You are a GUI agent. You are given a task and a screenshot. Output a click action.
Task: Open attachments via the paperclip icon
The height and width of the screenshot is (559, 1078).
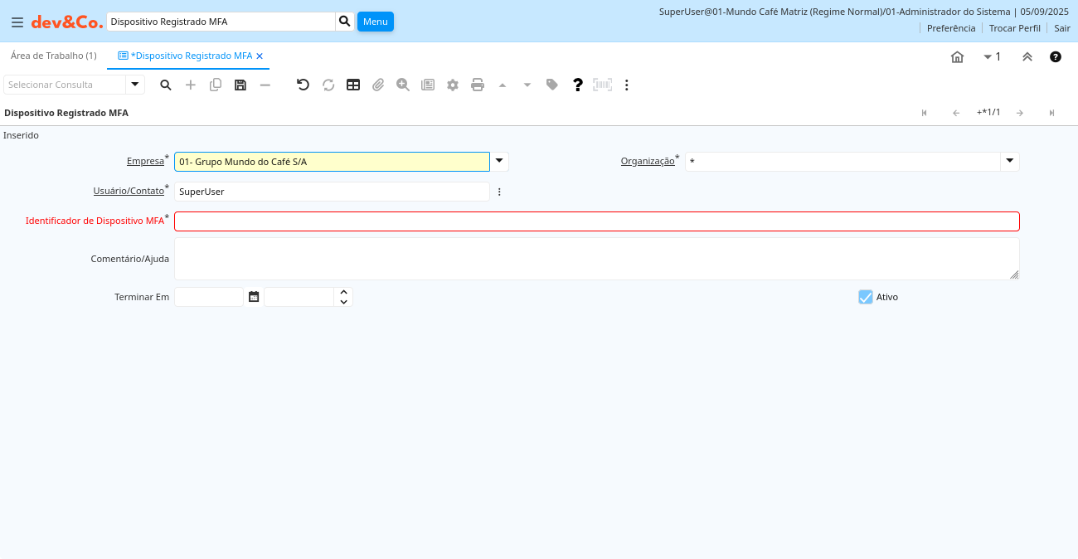378,85
